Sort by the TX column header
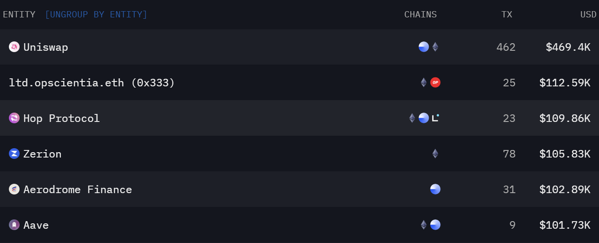This screenshot has height=243, width=599. point(507,15)
